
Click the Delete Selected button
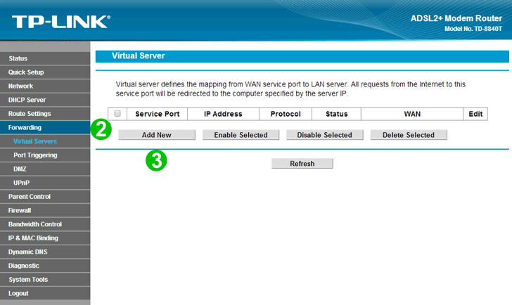point(409,135)
